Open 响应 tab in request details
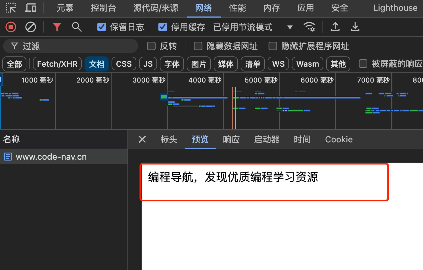This screenshot has width=423, height=270. point(231,139)
